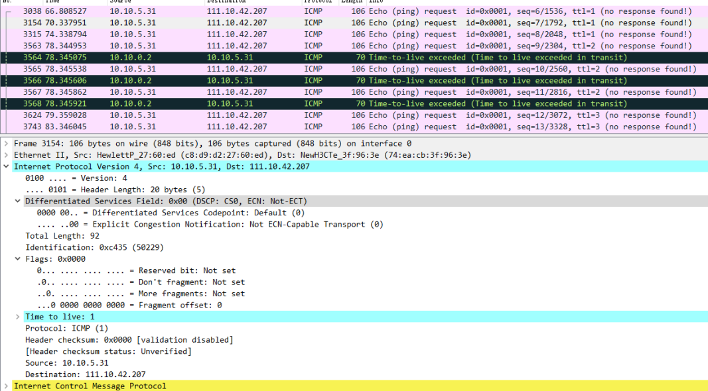
Task: Select packet 3315 with seq=8/2048
Action: pyautogui.click(x=354, y=34)
